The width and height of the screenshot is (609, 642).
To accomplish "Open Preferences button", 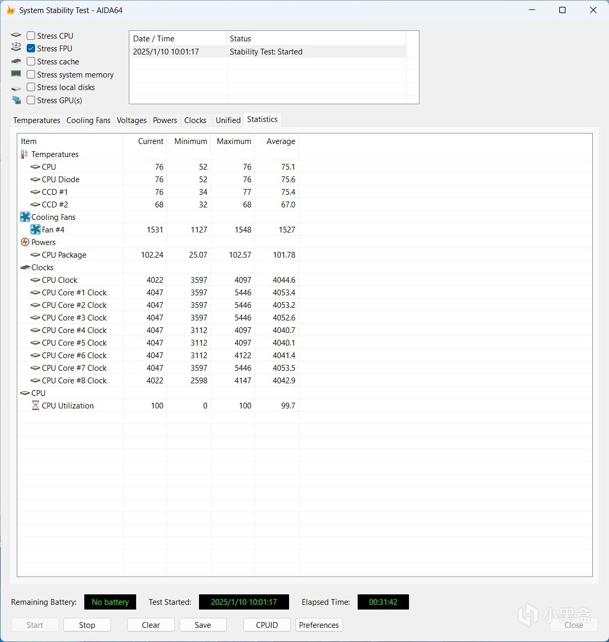I will coord(319,625).
